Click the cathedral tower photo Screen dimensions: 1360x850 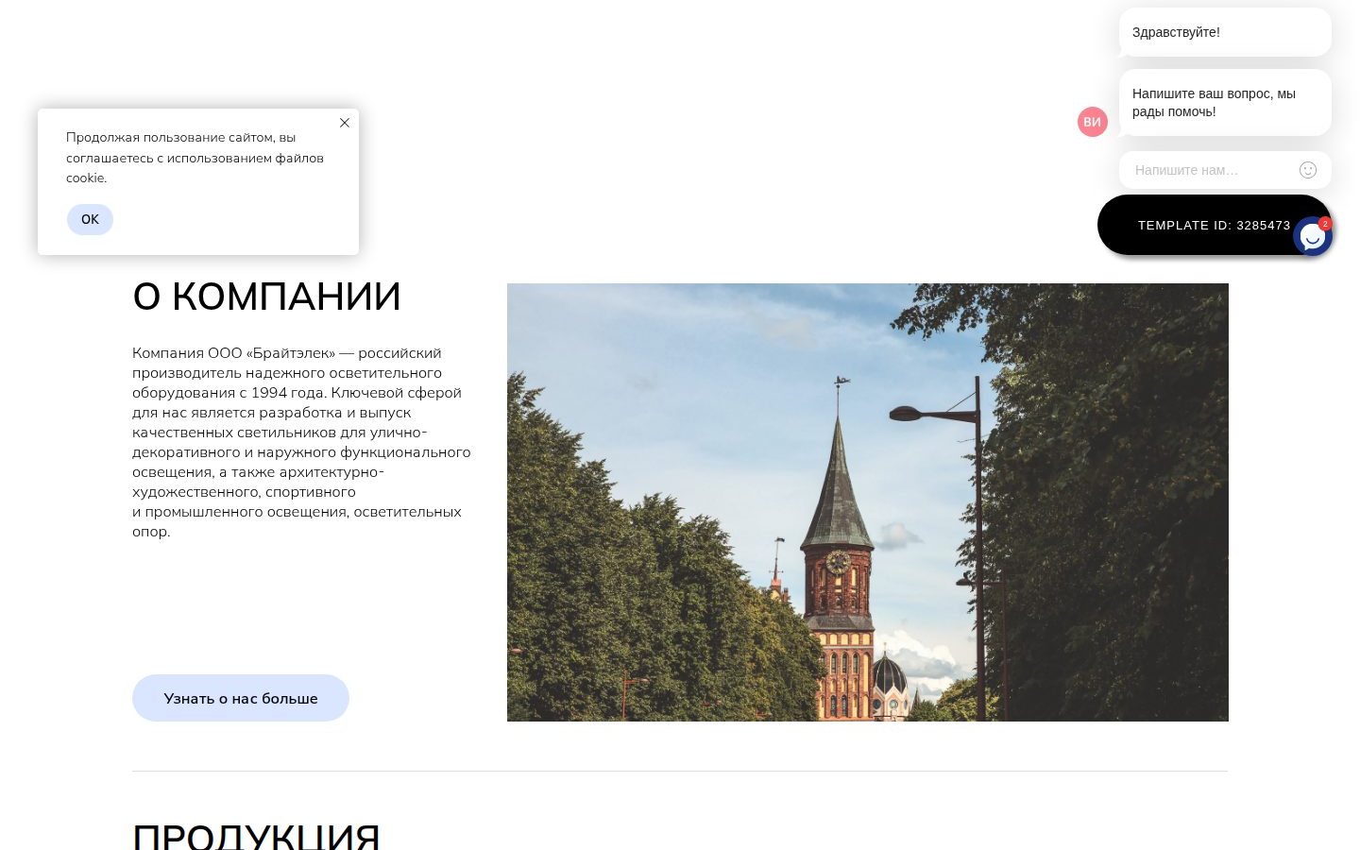[868, 502]
